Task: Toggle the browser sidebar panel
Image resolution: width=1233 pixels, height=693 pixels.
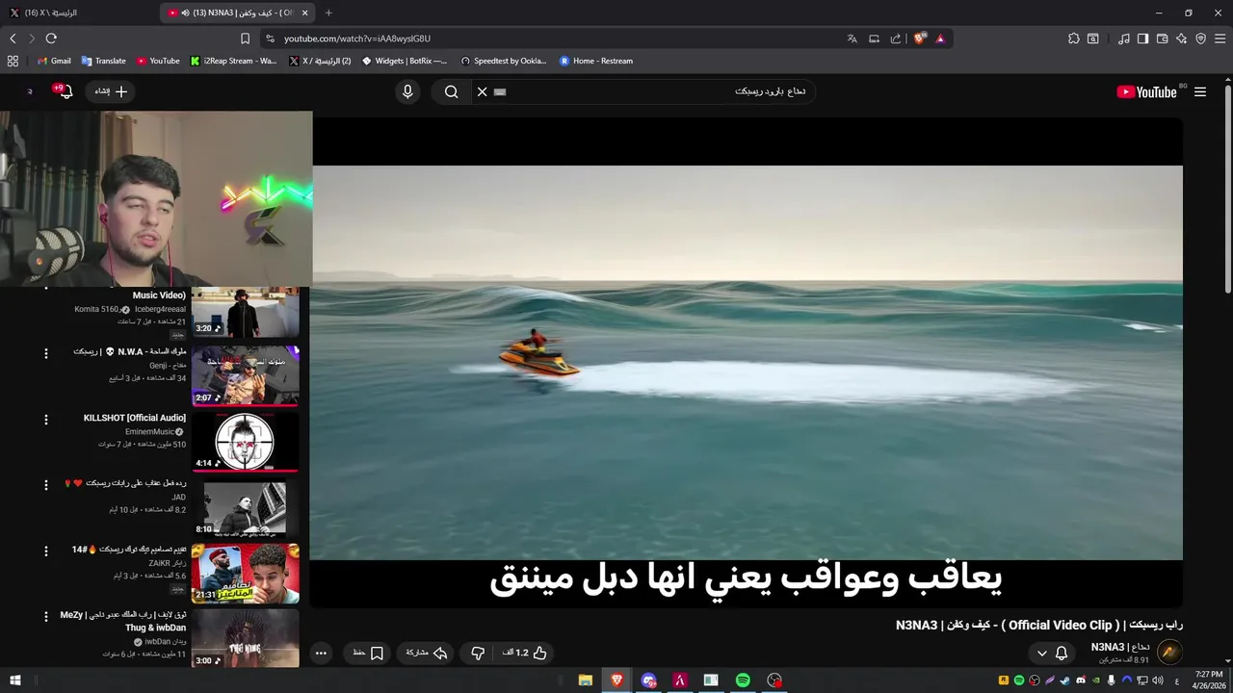Action: (1142, 38)
